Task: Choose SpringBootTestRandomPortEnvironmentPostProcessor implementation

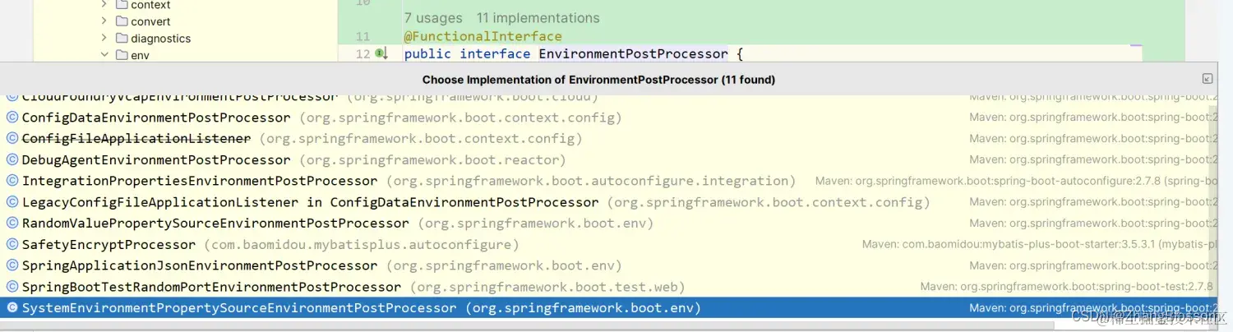Action: pyautogui.click(x=608, y=287)
